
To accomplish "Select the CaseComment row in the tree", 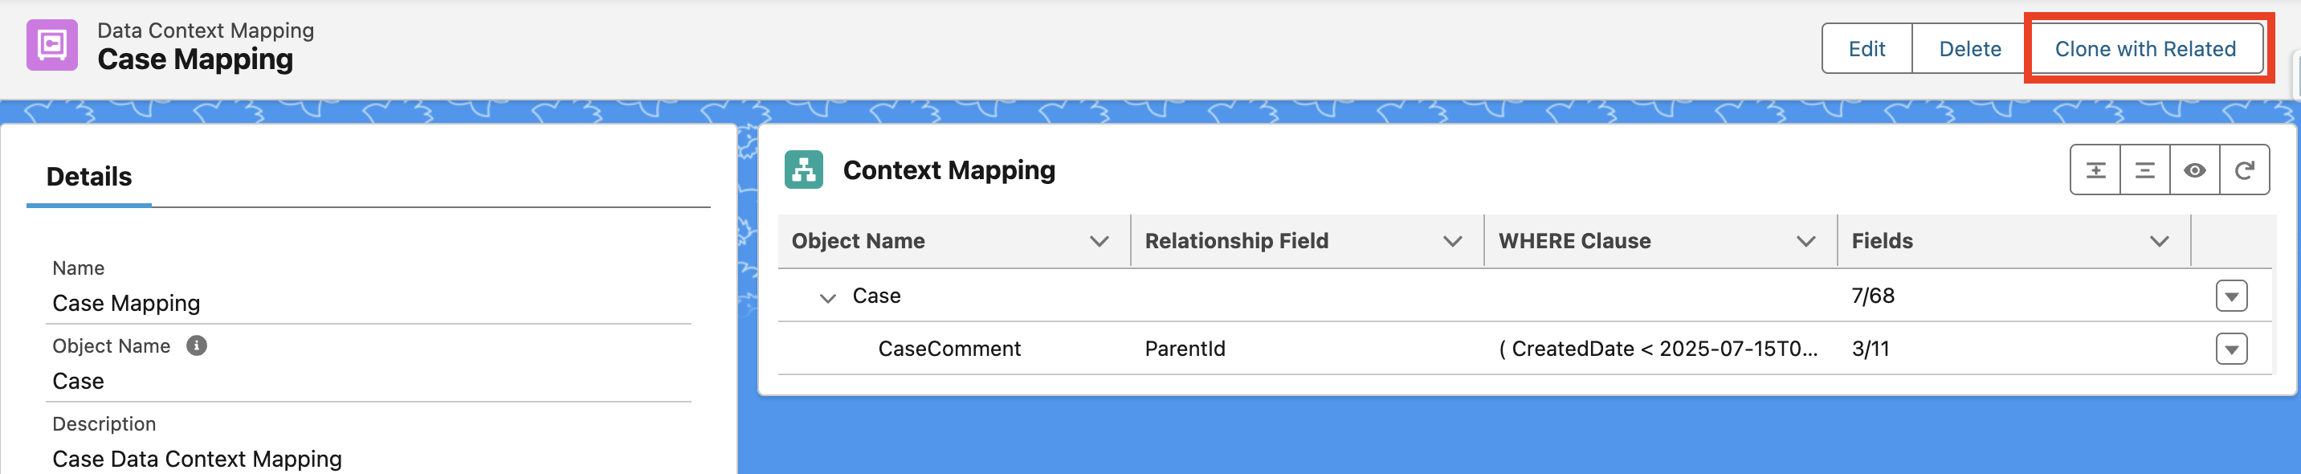I will pyautogui.click(x=949, y=349).
